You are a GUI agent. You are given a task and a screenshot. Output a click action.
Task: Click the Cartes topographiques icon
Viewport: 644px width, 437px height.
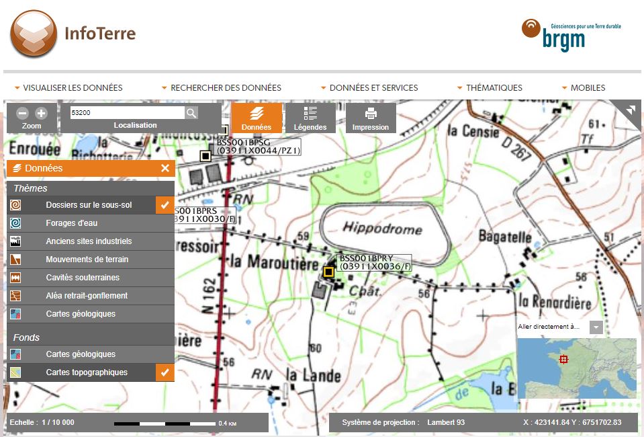pyautogui.click(x=15, y=372)
